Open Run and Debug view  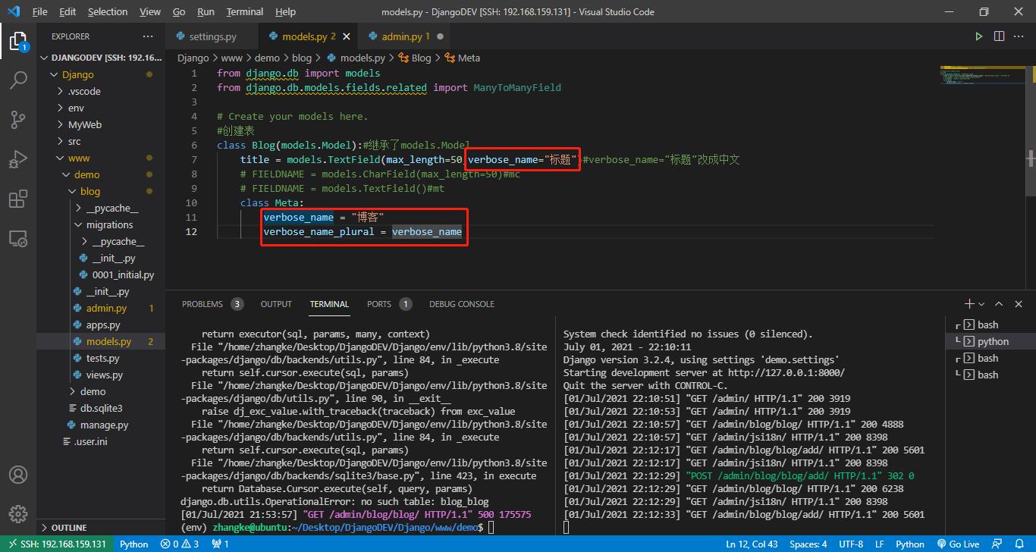pyautogui.click(x=18, y=159)
